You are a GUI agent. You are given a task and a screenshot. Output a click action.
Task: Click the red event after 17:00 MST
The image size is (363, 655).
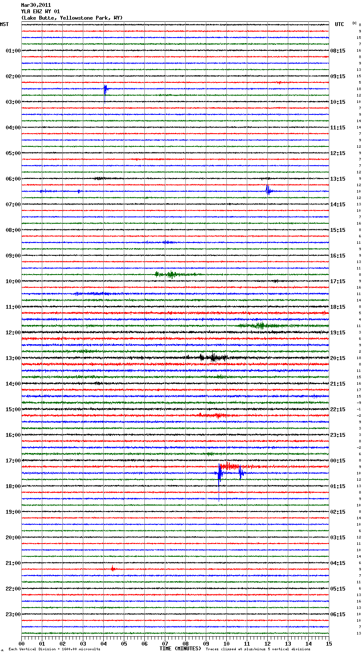234,466
